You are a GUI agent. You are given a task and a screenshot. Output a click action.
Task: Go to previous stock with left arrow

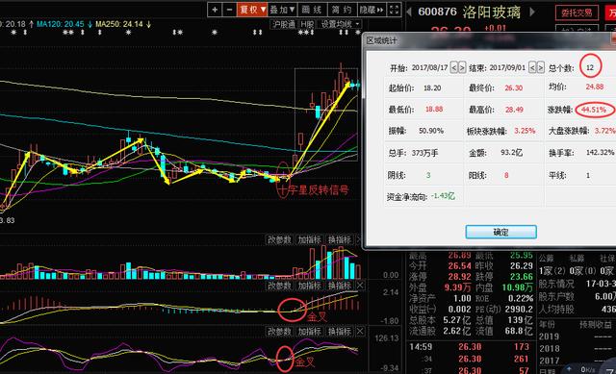coord(409,12)
